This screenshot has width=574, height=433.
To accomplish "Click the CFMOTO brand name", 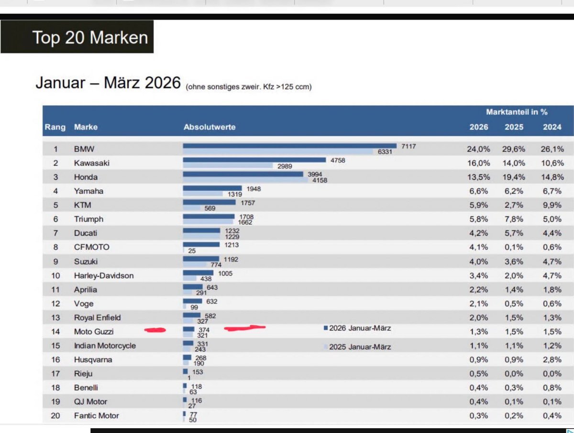I will [x=91, y=247].
